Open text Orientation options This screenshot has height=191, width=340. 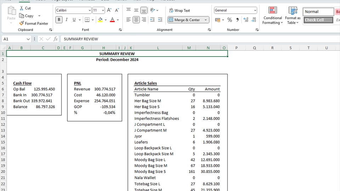pyautogui.click(x=154, y=10)
